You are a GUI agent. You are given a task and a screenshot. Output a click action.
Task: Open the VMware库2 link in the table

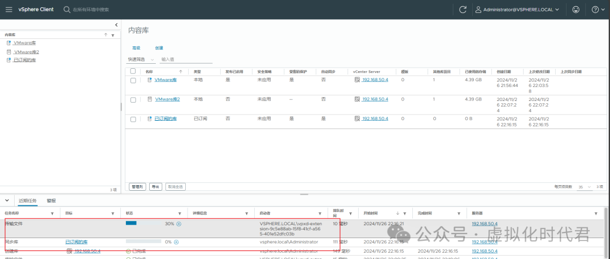pyautogui.click(x=167, y=99)
